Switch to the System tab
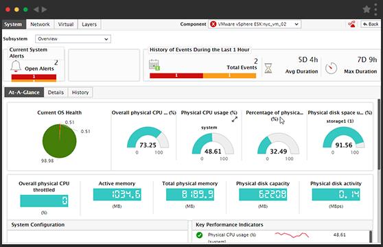This screenshot has width=383, height=247. click(13, 24)
